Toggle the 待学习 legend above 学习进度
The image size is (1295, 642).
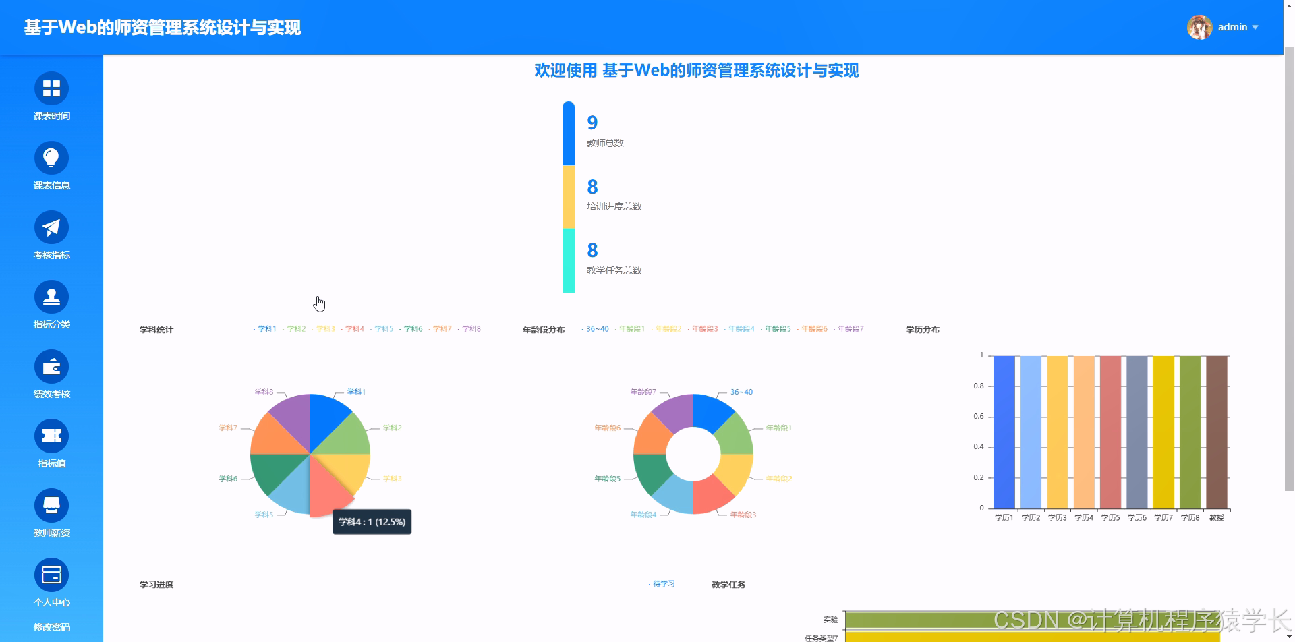pyautogui.click(x=664, y=584)
